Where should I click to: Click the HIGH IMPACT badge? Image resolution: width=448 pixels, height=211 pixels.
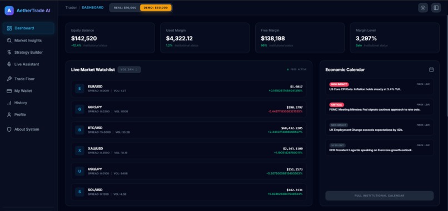(x=339, y=84)
